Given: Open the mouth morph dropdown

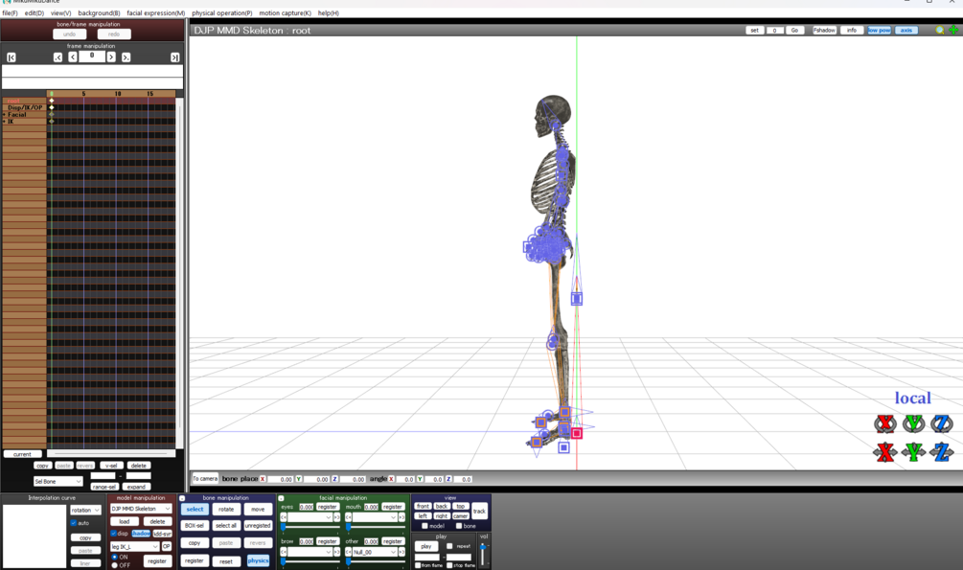Looking at the screenshot, I should (x=375, y=518).
